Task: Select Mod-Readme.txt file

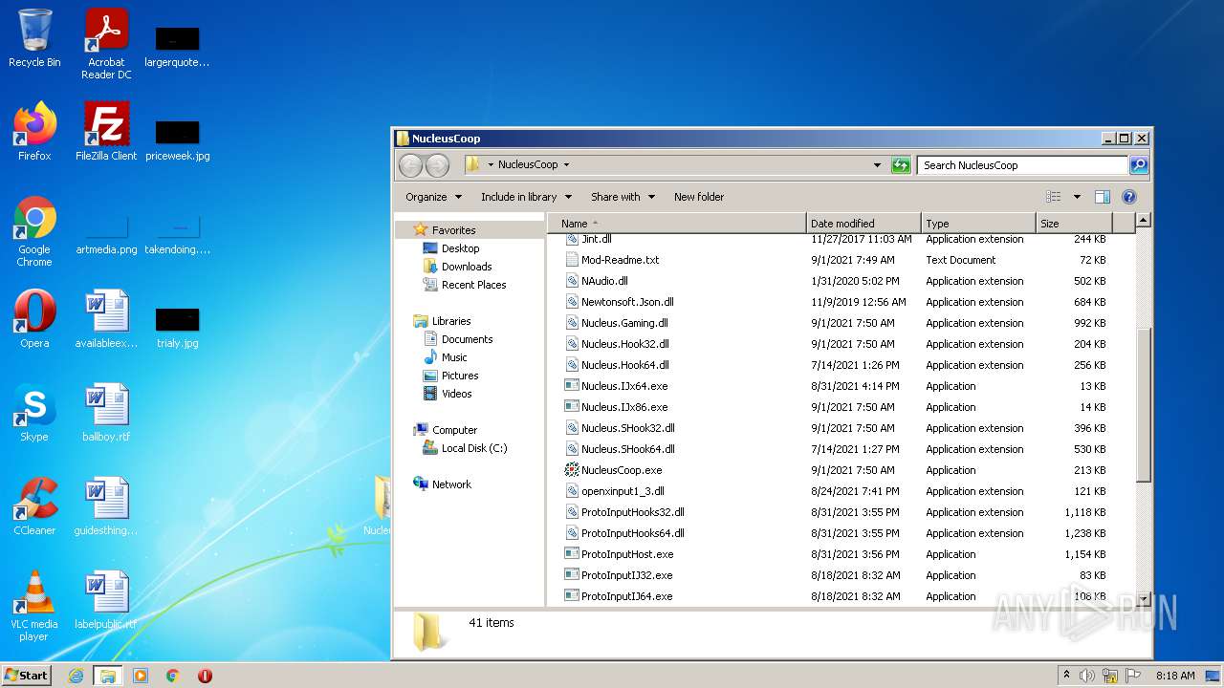Action: [x=620, y=260]
